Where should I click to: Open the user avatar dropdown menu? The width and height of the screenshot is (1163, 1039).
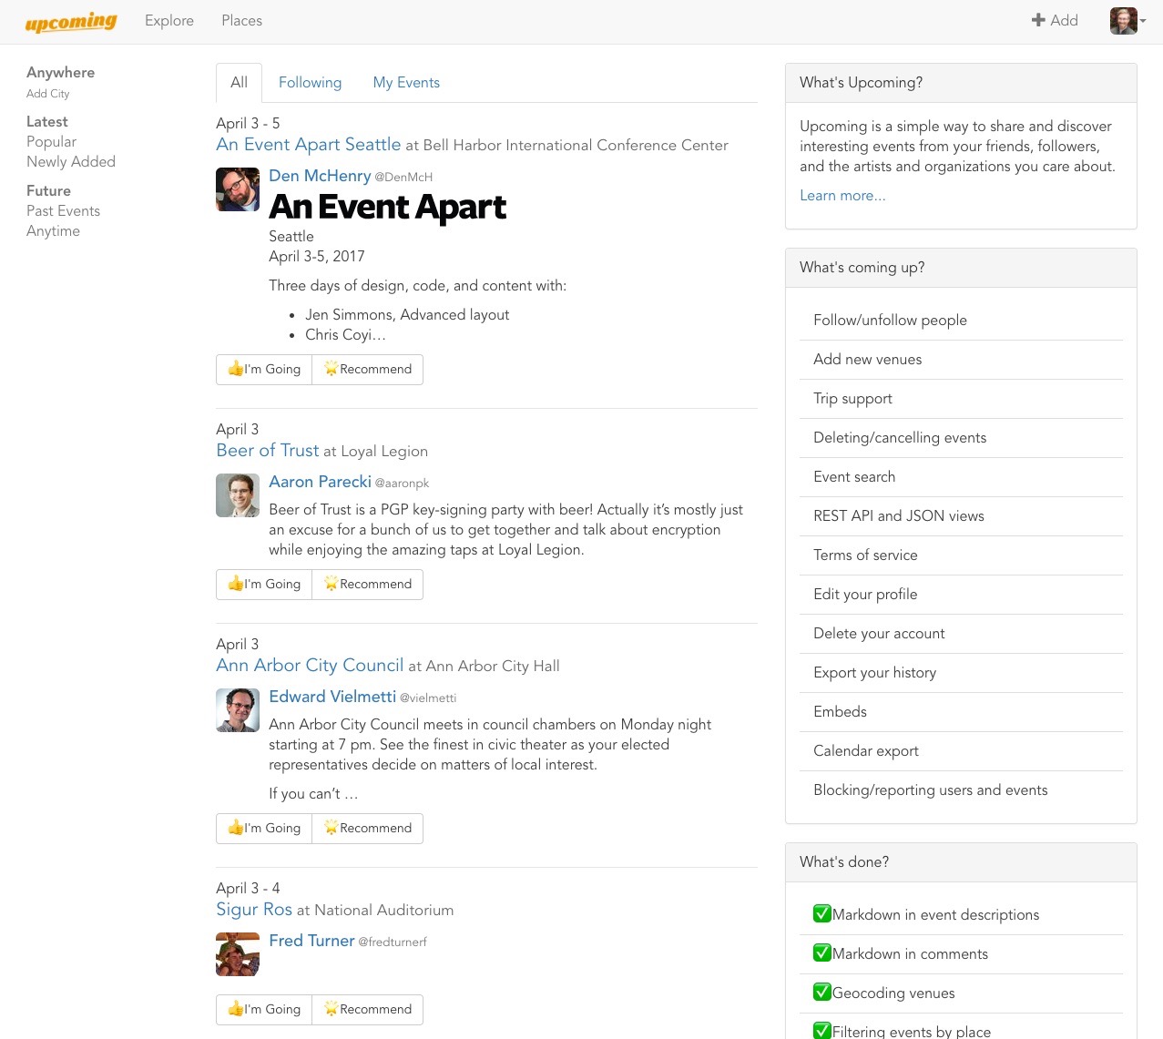[x=1127, y=21]
